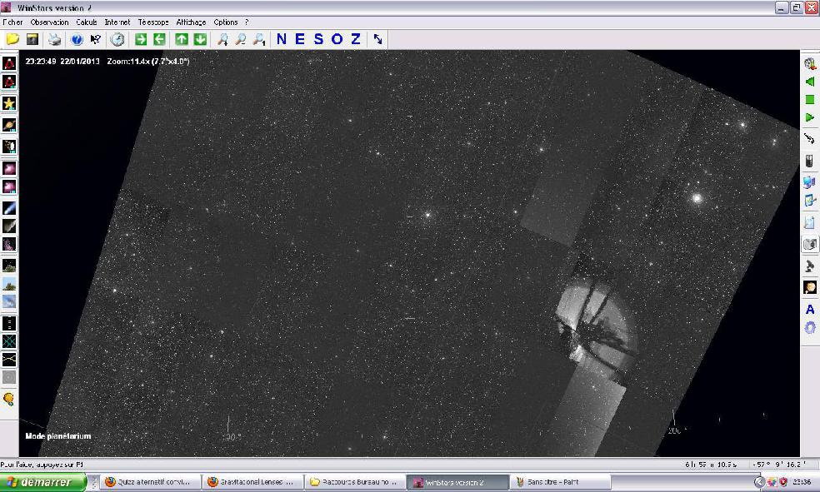Toggle the second pink nebula icon

pos(9,186)
